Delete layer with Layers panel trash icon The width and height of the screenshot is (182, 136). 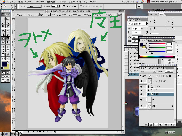tap(171, 124)
